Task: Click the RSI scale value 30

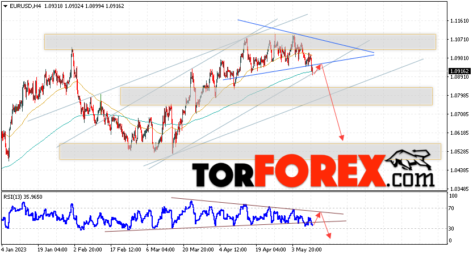Action: [x=451, y=229]
